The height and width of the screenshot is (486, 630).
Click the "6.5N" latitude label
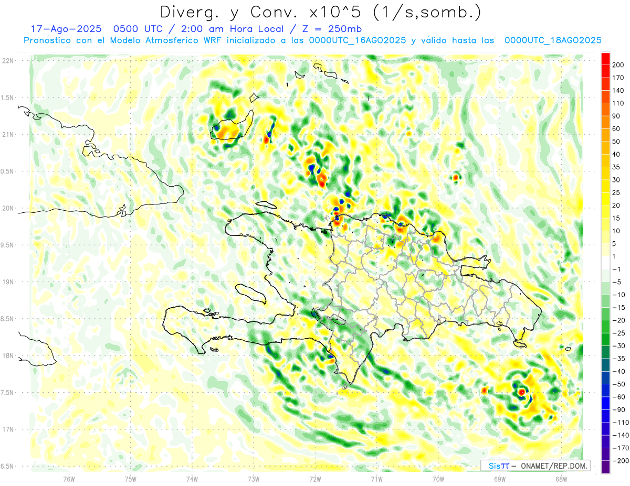[x=8, y=467]
